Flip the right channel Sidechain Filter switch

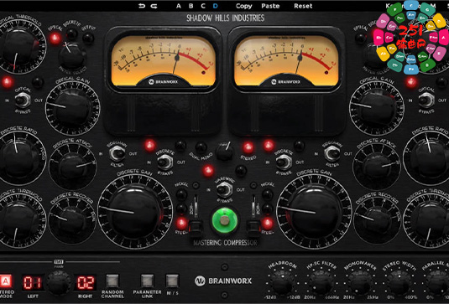tap(332, 153)
